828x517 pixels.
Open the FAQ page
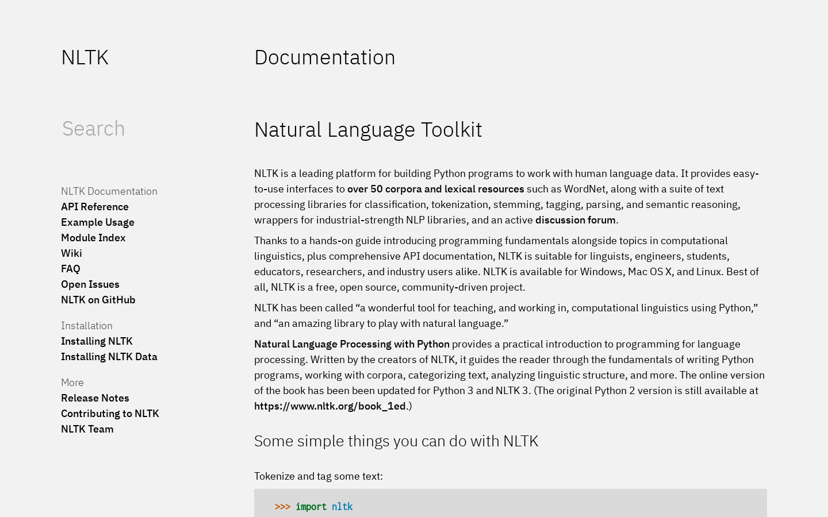(71, 269)
